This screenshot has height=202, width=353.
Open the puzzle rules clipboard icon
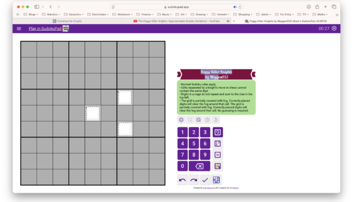tap(198, 120)
